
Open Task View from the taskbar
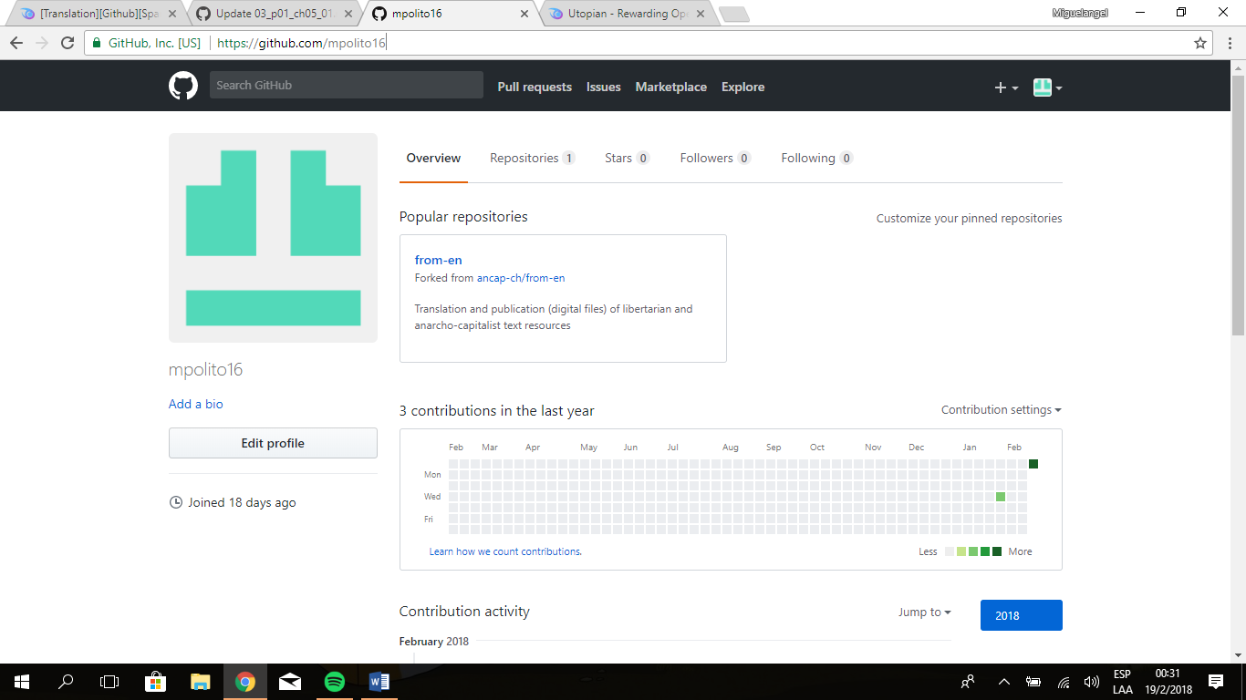tap(109, 682)
